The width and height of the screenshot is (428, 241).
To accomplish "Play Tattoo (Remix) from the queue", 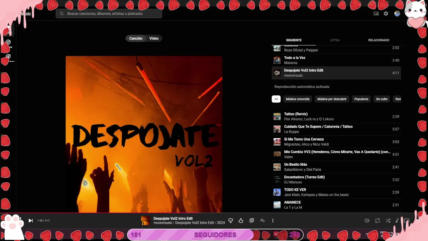I will tap(336, 116).
